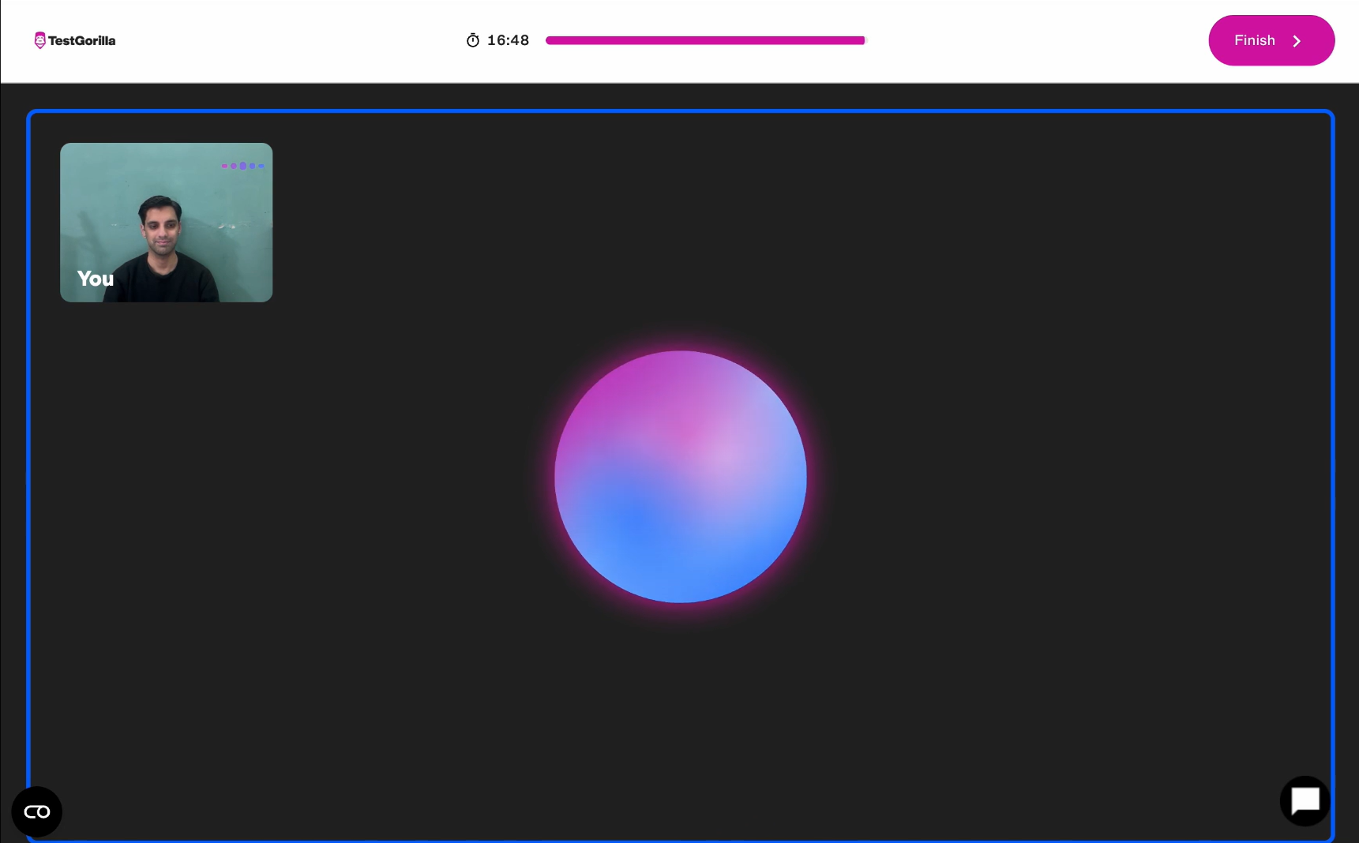Open the accessibility glasses widget

37,811
